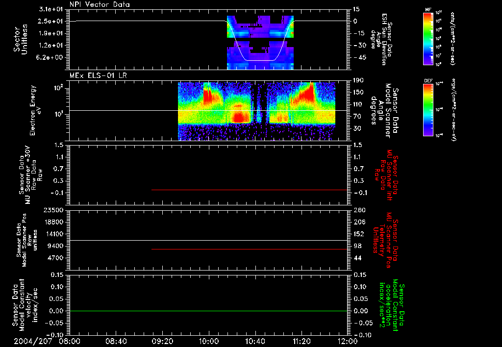Click the 'Electron Energy eV' axis label
The image size is (502, 347).
point(35,110)
